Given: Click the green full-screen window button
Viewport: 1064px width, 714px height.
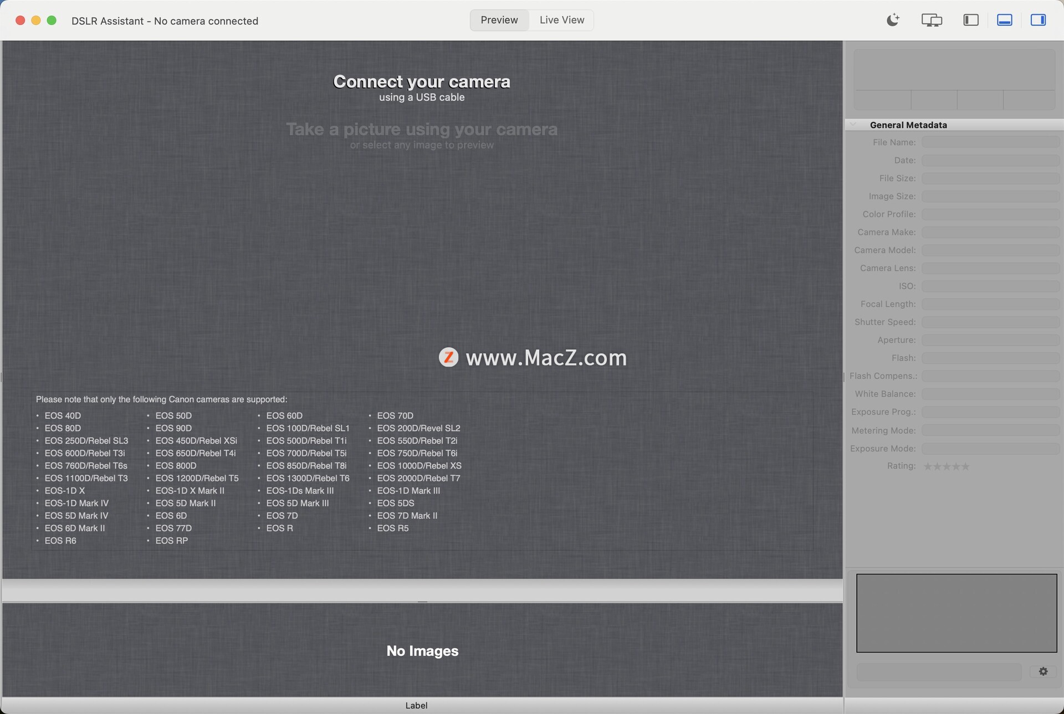Looking at the screenshot, I should [x=52, y=20].
